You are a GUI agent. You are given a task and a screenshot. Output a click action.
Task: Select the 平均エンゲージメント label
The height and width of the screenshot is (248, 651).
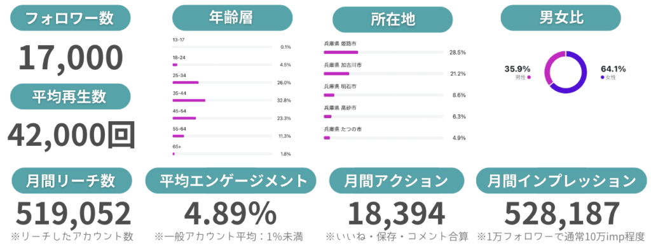(x=231, y=181)
